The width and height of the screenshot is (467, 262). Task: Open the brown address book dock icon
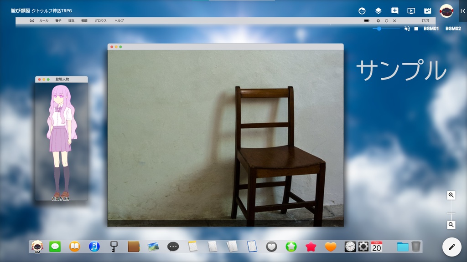(134, 247)
